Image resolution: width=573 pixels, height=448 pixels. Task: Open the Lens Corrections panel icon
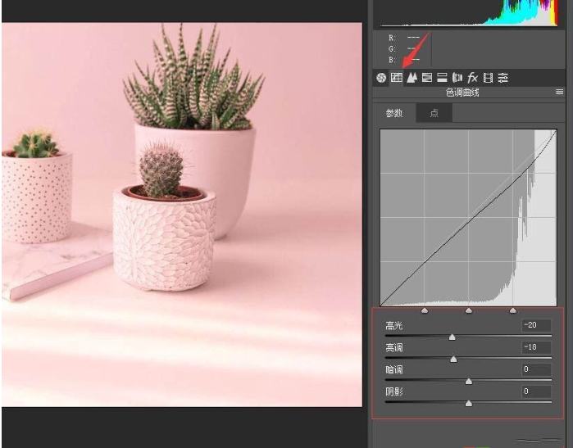(457, 78)
